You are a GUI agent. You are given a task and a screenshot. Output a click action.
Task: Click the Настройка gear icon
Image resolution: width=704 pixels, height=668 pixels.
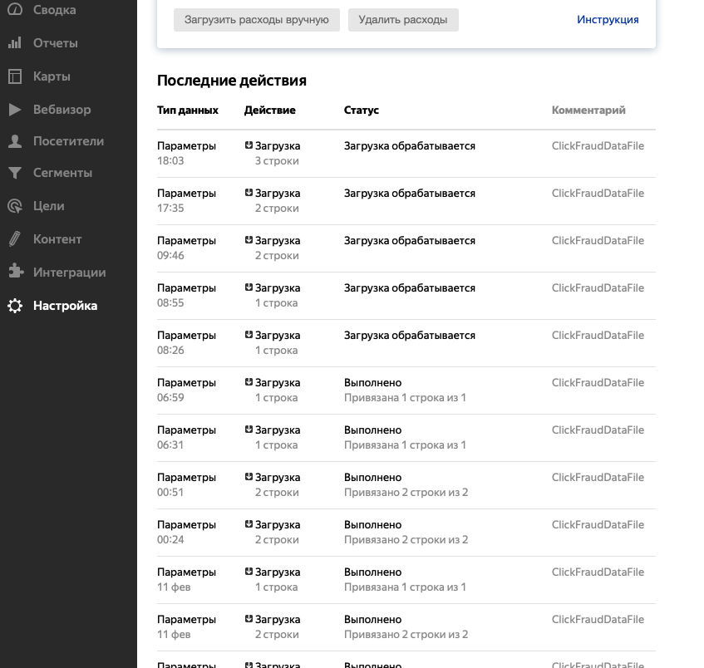[15, 306]
